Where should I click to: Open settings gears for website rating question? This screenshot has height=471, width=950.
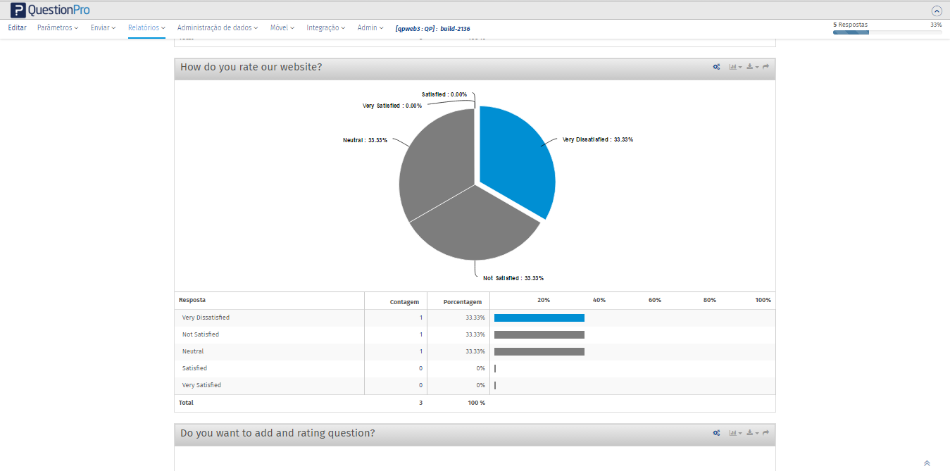tap(716, 67)
